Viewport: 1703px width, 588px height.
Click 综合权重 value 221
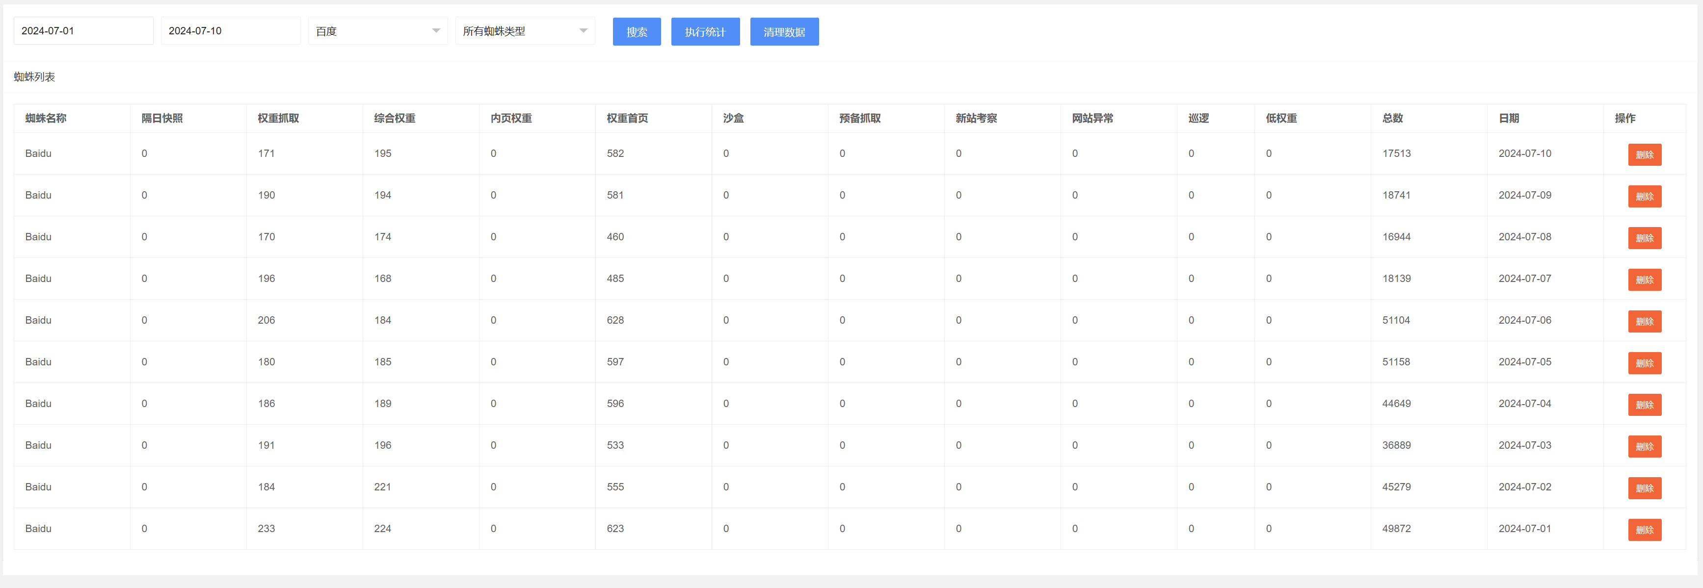(383, 486)
